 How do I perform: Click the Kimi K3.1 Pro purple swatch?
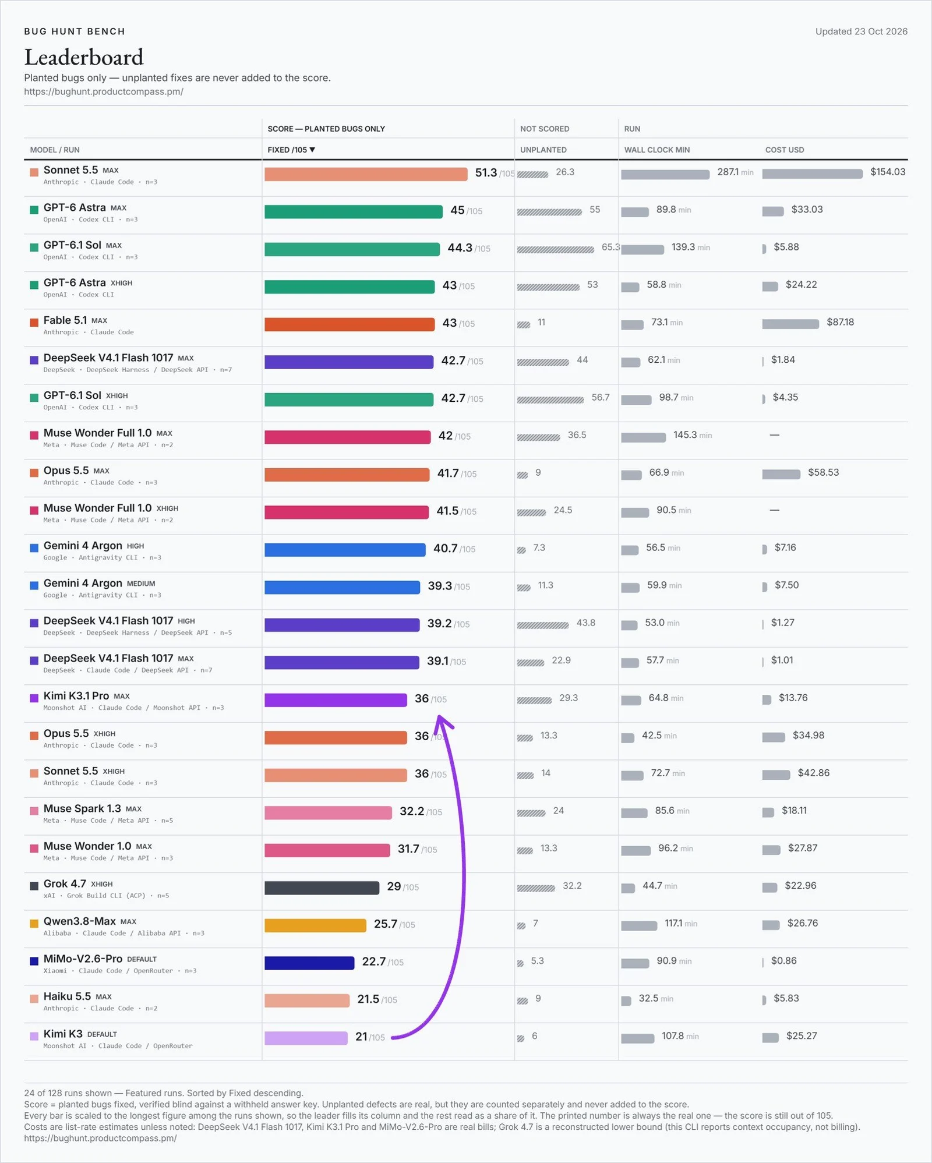point(34,698)
